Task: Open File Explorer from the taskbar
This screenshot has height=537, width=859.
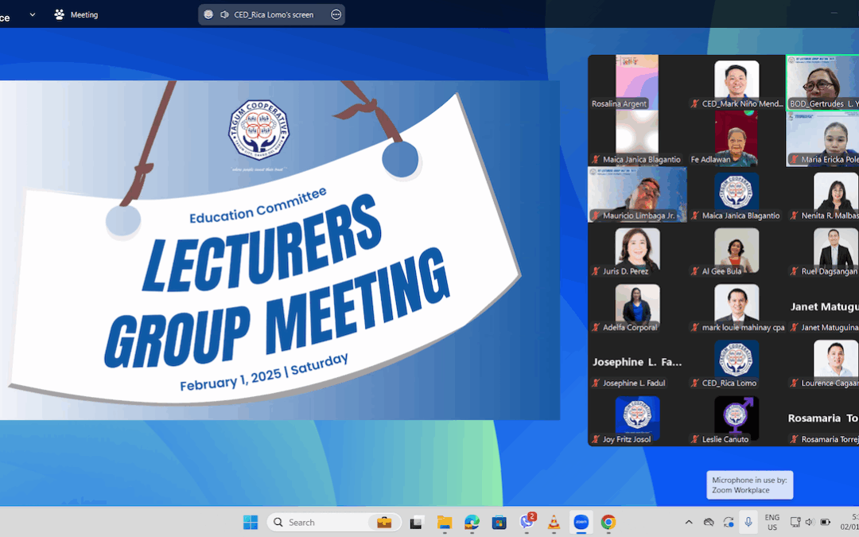Action: pos(445,522)
